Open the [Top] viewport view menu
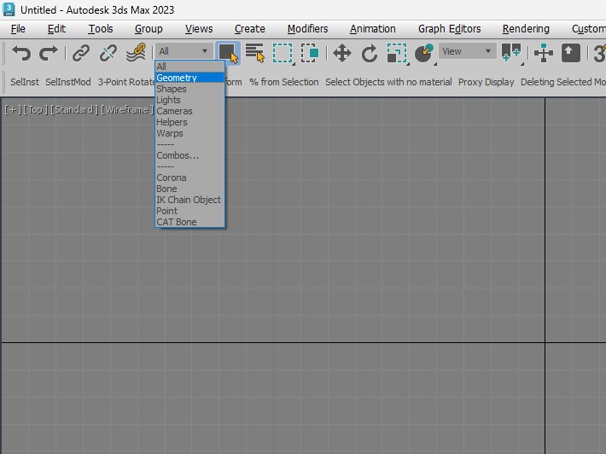The image size is (606, 454). [x=35, y=110]
